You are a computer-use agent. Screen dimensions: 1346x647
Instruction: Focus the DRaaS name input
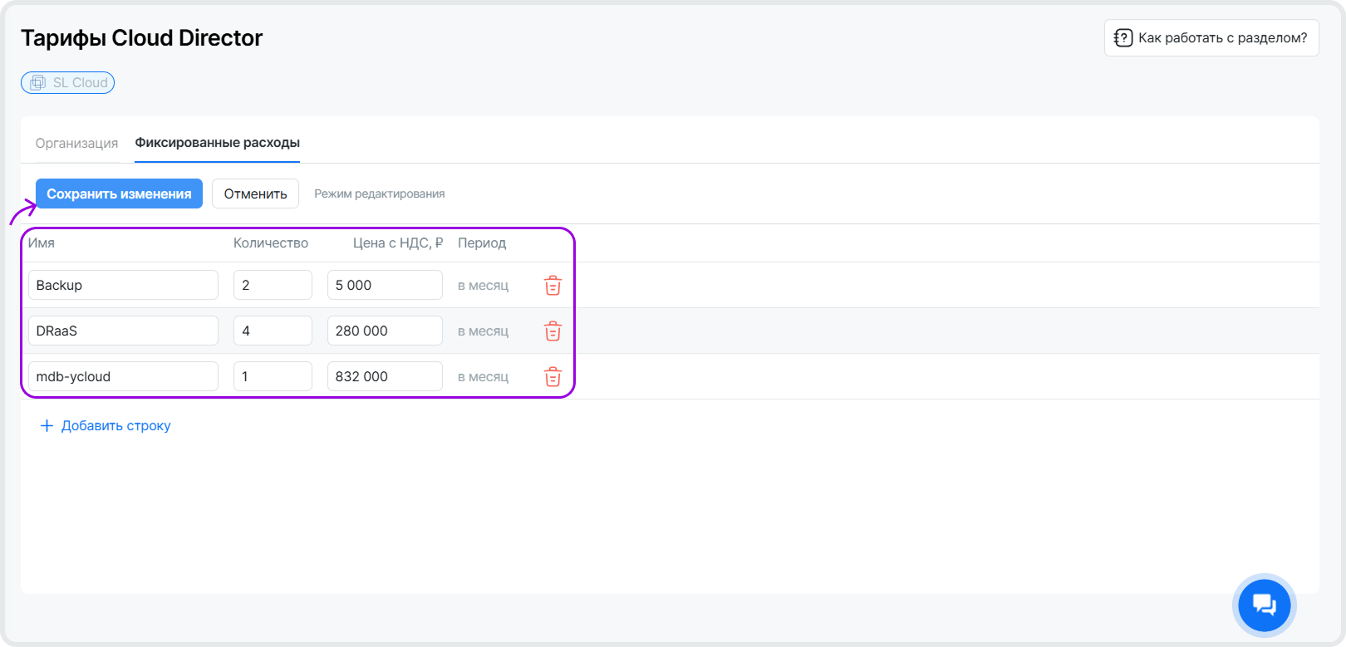pyautogui.click(x=123, y=331)
